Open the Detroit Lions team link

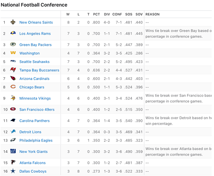(30, 132)
